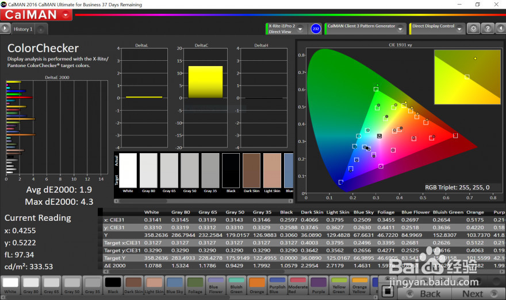
Task: Click the red bar in DeltaE 2000 chart
Action: (19, 97)
